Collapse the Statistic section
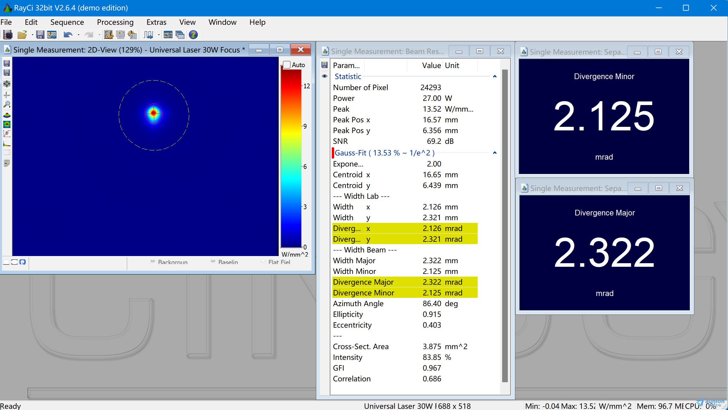728x410 pixels. 495,76
